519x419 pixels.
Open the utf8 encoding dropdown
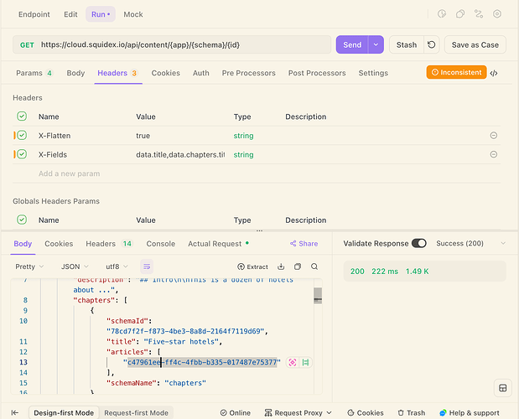(x=117, y=266)
